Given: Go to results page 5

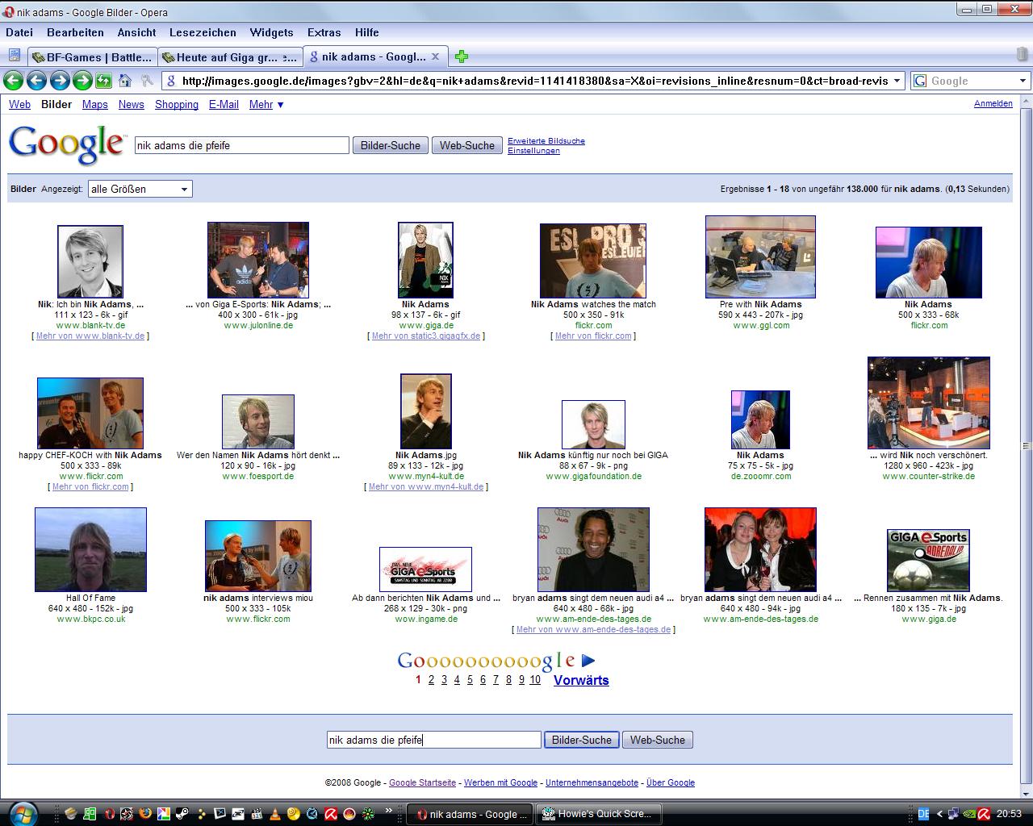Looking at the screenshot, I should tap(470, 680).
